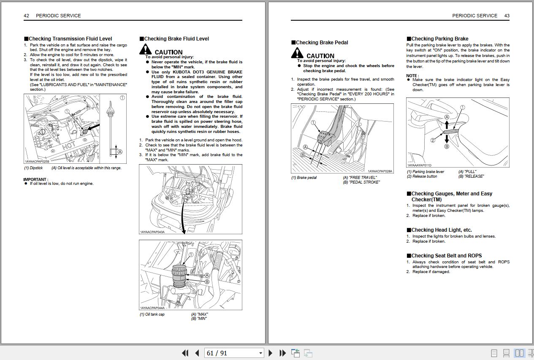Screen dimensions: 534x360
Task: Click the (1) Oil tank cap caption
Action: pyautogui.click(x=152, y=314)
